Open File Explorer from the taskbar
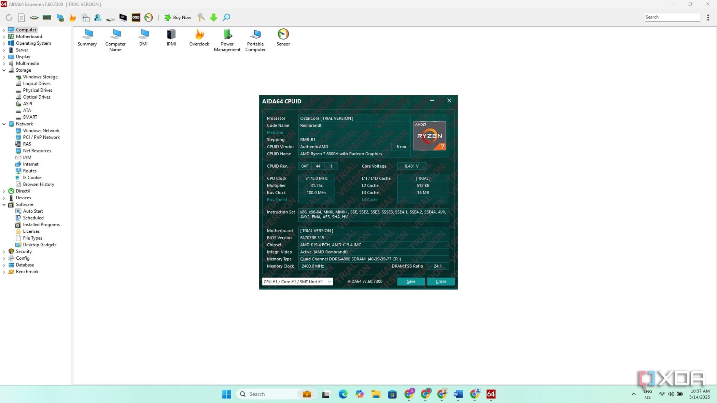Screen dimensions: 717x403 376,394
